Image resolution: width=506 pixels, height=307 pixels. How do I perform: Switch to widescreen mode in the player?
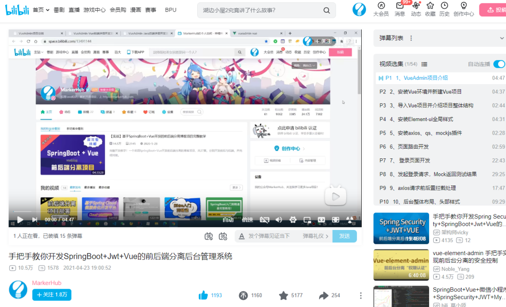321,220
